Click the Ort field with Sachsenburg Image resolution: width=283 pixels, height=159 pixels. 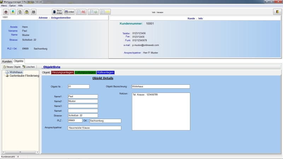[105, 121]
